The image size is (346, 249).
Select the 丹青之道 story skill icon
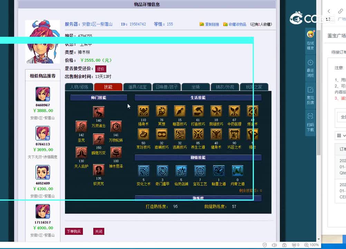click(x=238, y=171)
